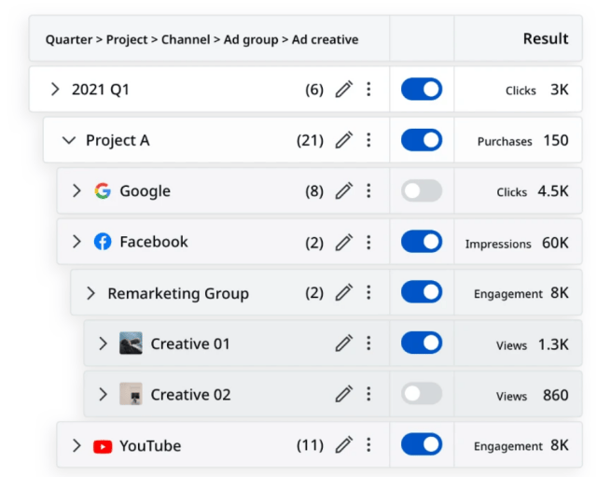
Task: Collapse the Project A row
Action: (x=69, y=141)
